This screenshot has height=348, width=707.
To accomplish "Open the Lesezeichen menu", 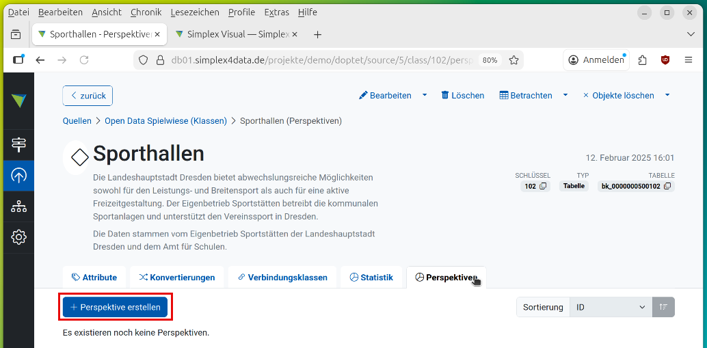I will (x=195, y=12).
